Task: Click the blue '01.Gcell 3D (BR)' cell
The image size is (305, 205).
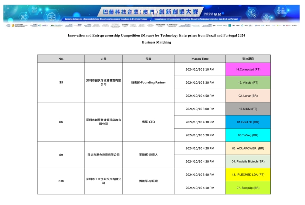Action: coord(248,122)
